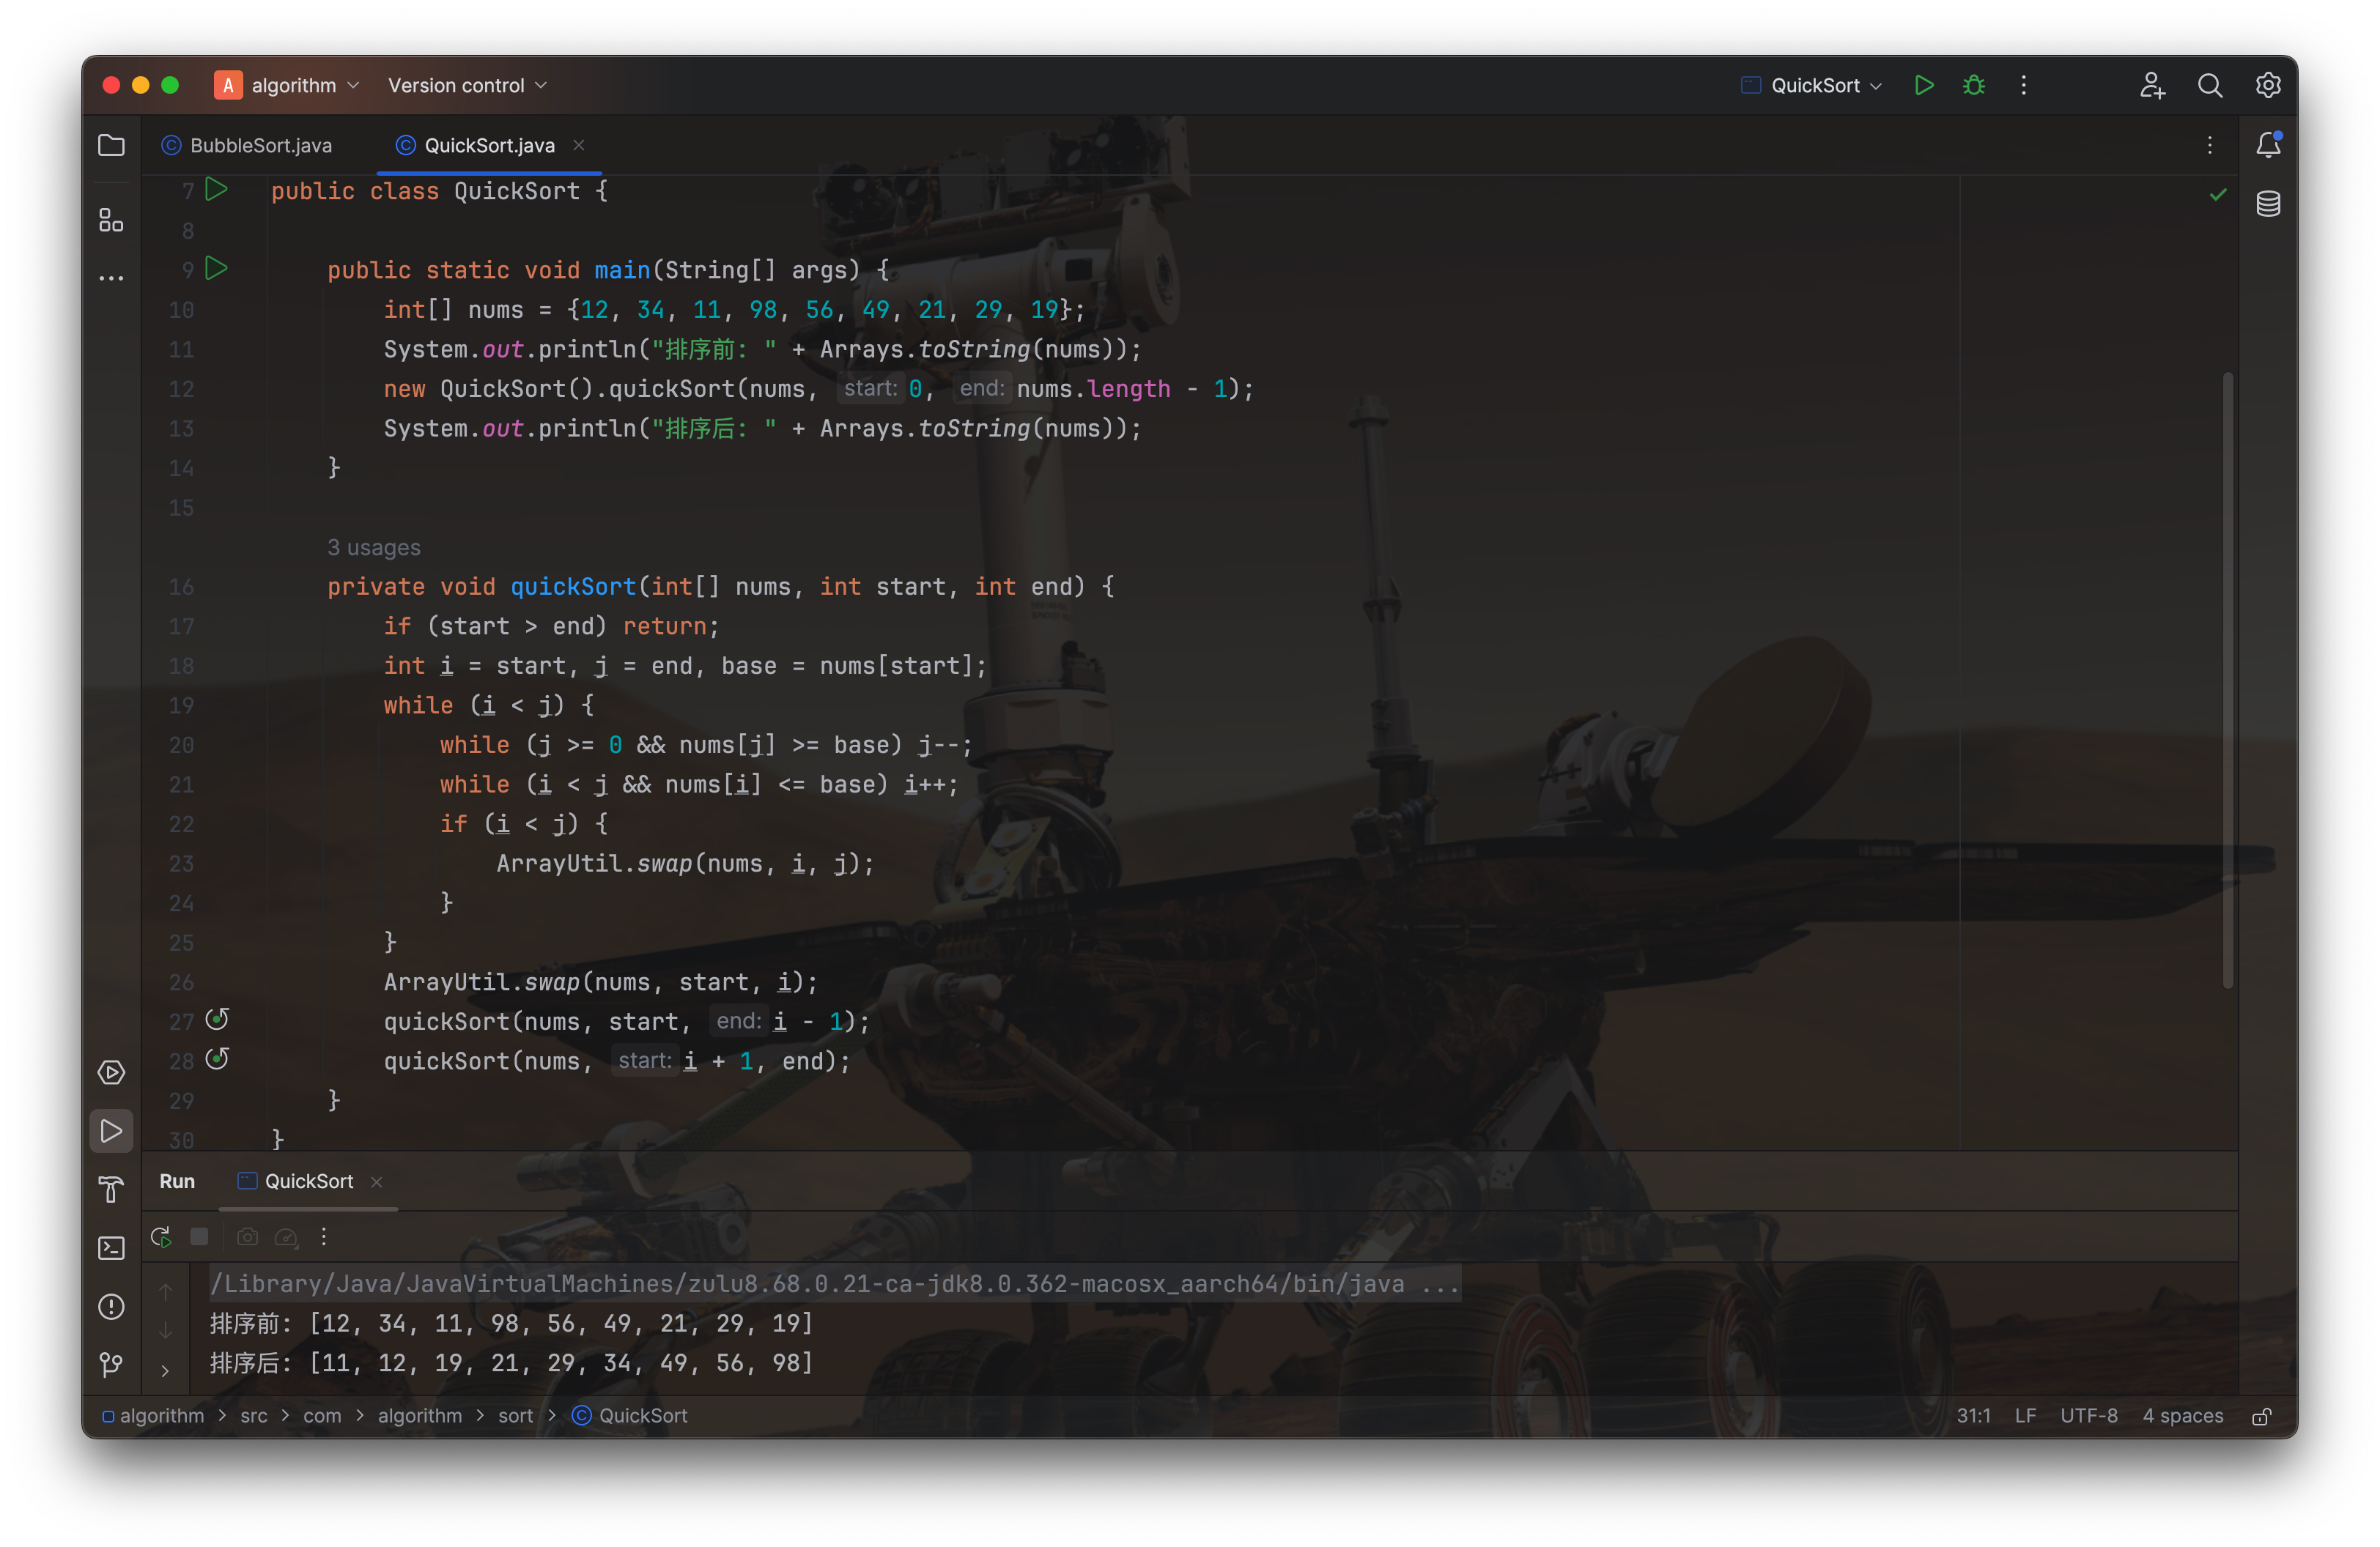Image resolution: width=2380 pixels, height=1547 pixels.
Task: Show more tool windows ellipsis in left sidebar
Action: coord(111,279)
